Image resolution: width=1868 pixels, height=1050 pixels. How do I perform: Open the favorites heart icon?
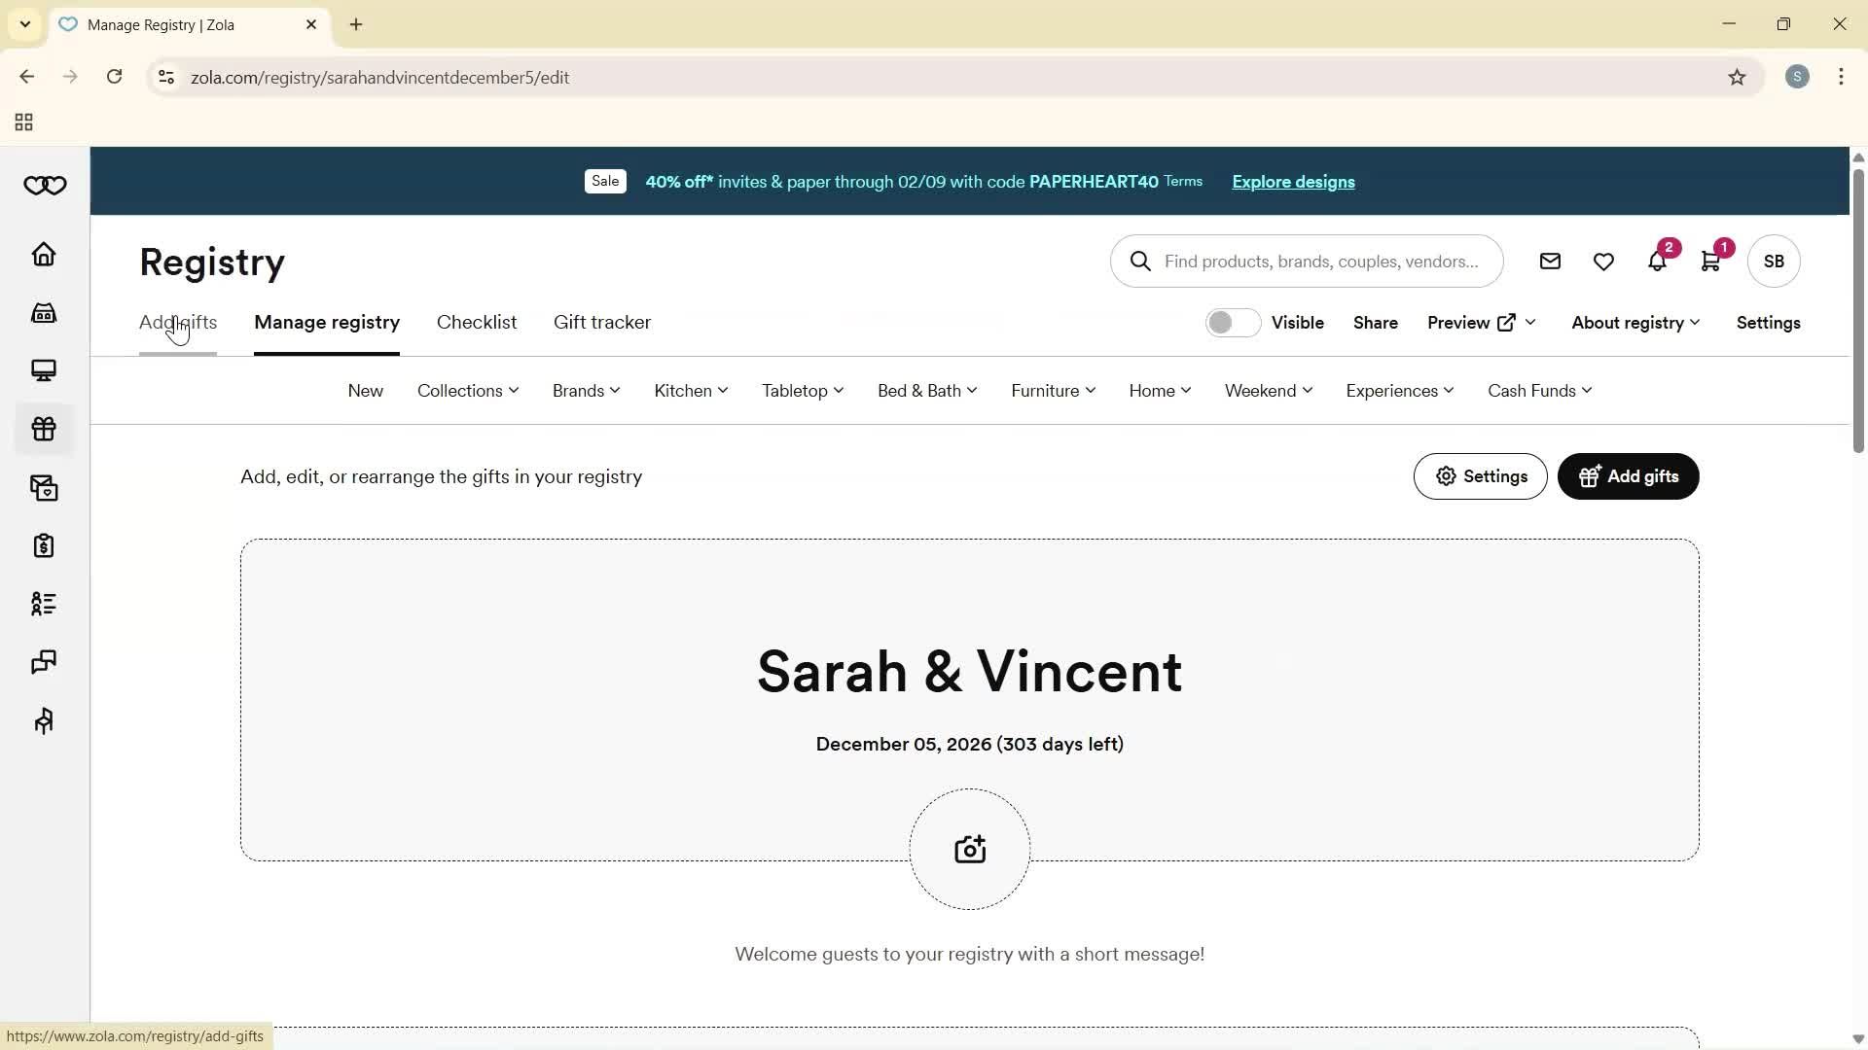(x=1603, y=261)
